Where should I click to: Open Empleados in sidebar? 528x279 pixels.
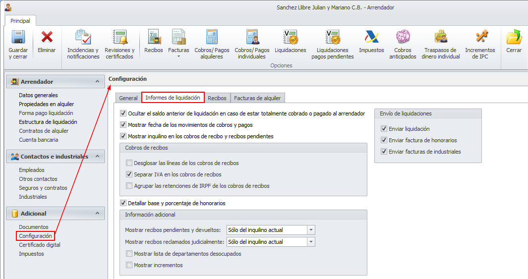point(32,170)
